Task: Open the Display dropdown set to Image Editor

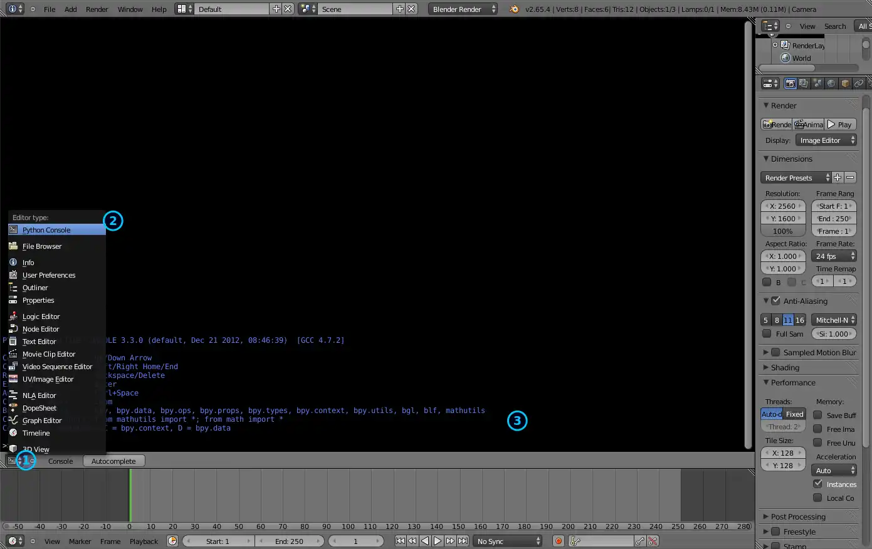Action: click(826, 140)
